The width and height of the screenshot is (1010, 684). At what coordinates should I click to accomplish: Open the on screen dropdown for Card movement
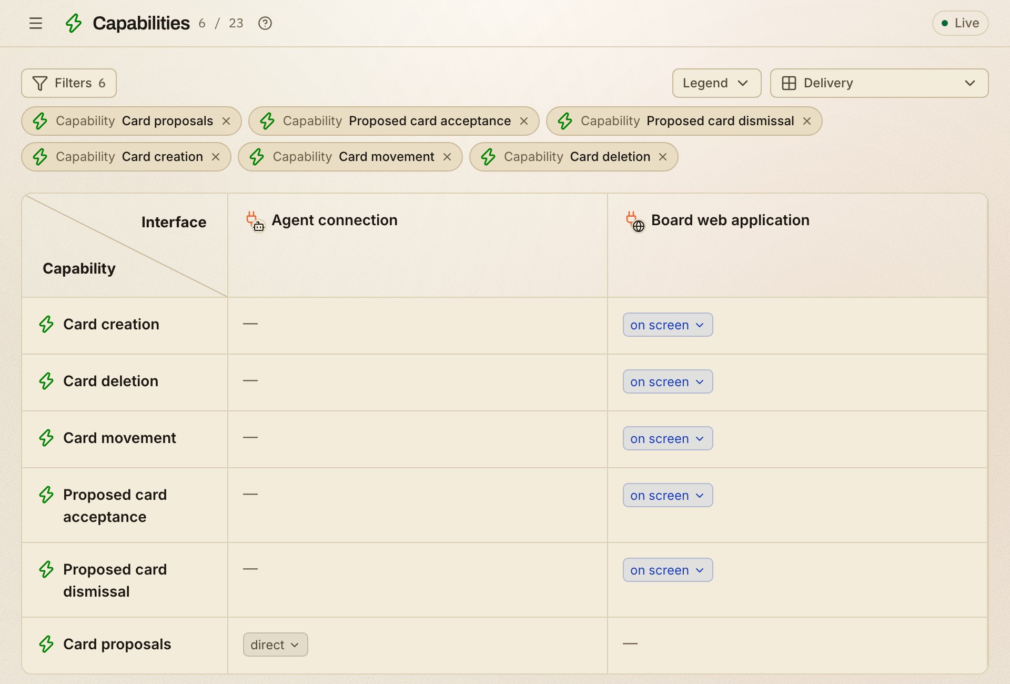(x=668, y=438)
